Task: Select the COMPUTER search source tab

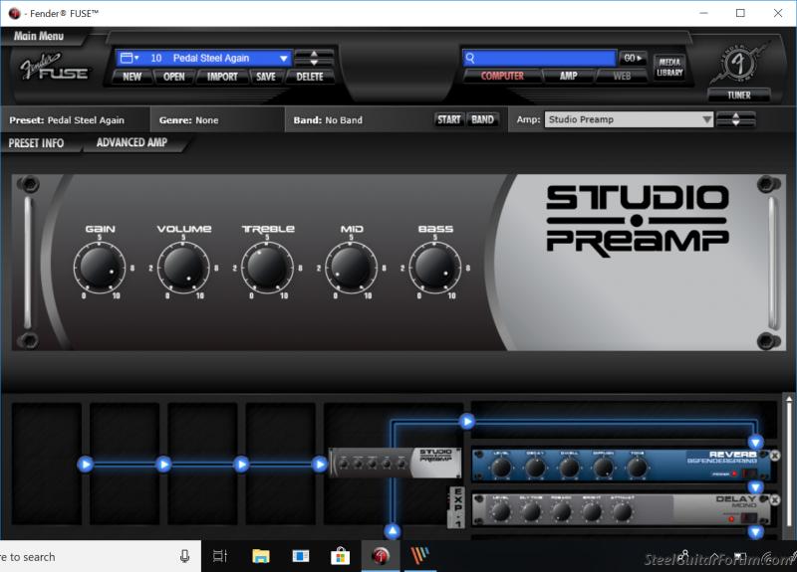Action: point(502,77)
